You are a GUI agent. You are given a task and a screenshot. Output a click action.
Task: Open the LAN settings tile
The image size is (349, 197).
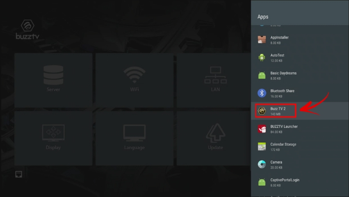(x=214, y=80)
